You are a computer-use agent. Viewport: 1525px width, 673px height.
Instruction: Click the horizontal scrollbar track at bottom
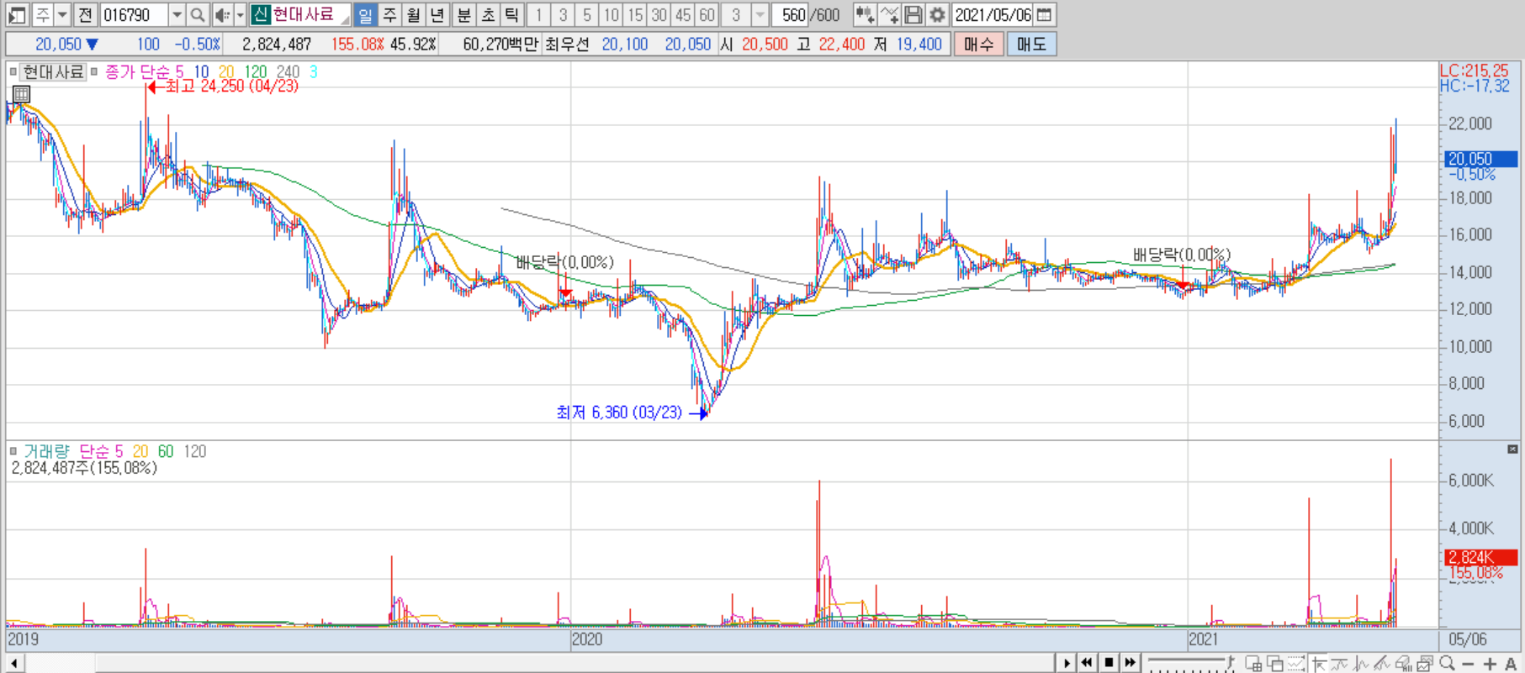538,663
